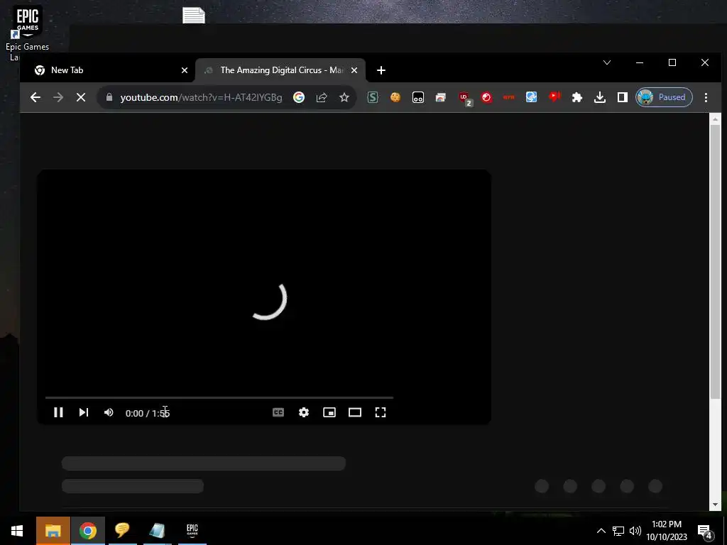Click the Chrome taskbar icon
The image size is (727, 545).
click(87, 531)
